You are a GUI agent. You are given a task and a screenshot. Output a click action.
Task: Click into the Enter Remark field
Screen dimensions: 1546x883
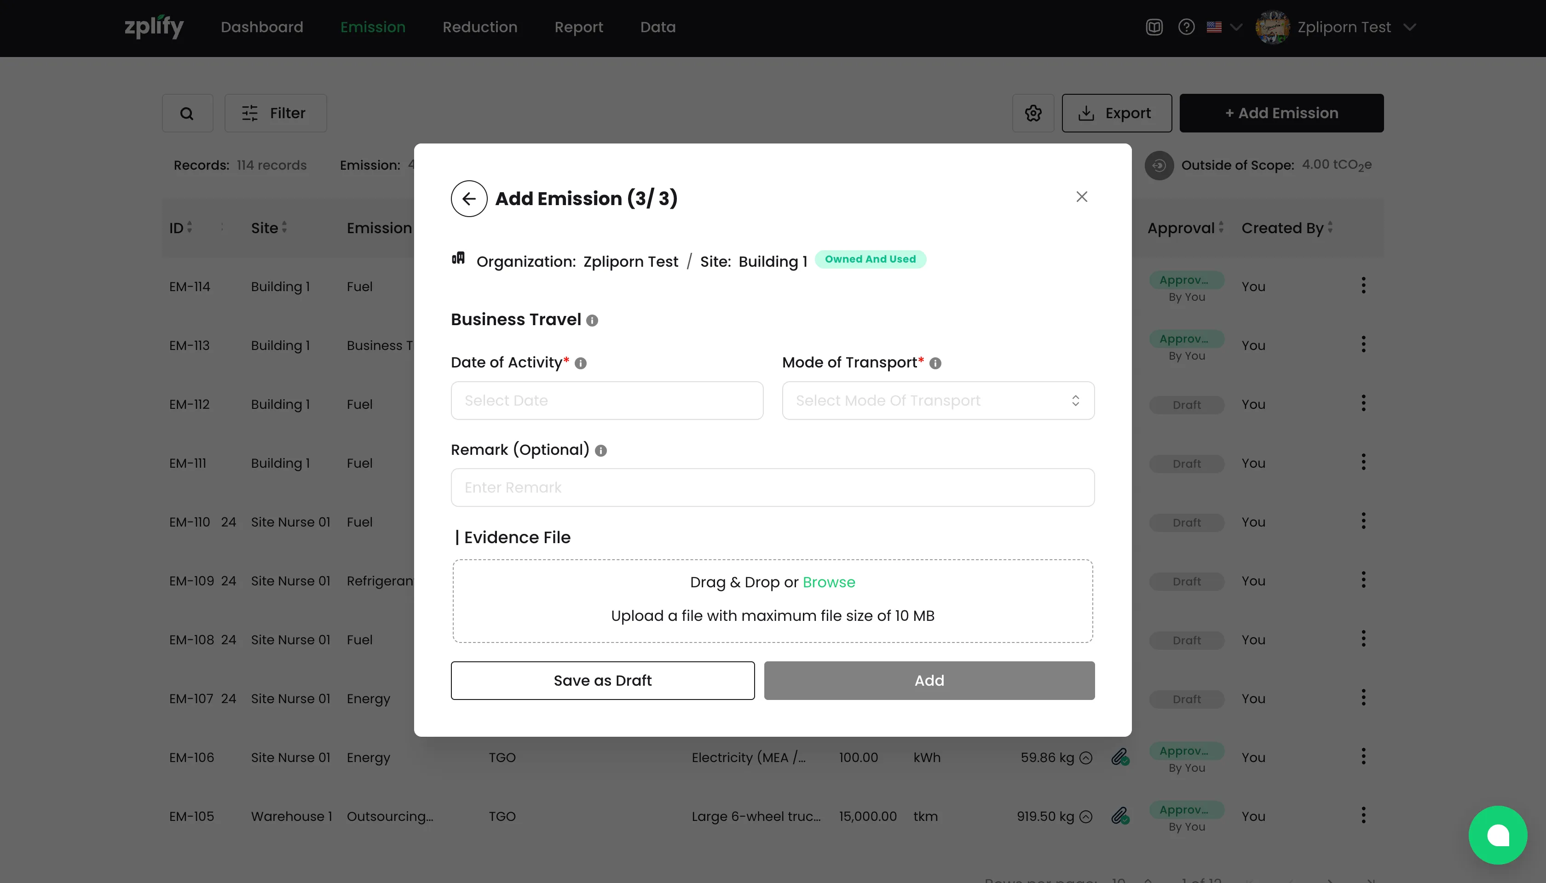pyautogui.click(x=772, y=487)
